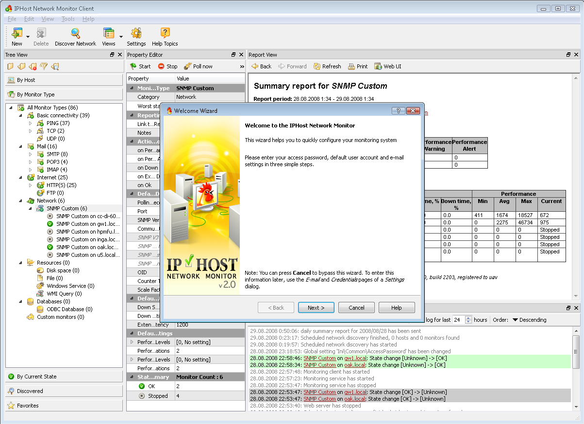
Task: Select the Windows Service (0) item
Action: coord(70,286)
